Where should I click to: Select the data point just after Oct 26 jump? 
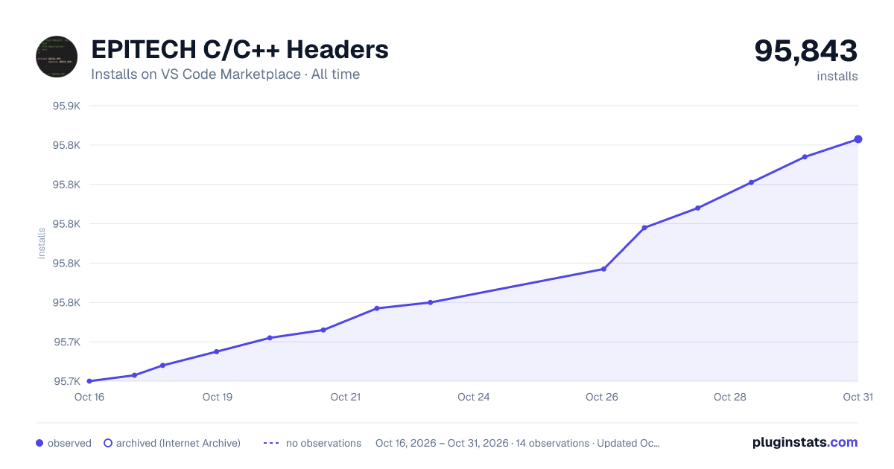[x=644, y=228]
